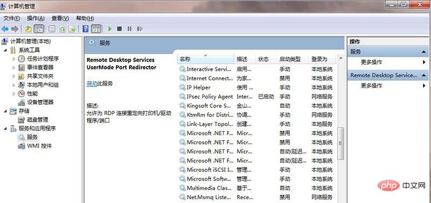Open 更多操作 under 服务 actions section

click(371, 62)
